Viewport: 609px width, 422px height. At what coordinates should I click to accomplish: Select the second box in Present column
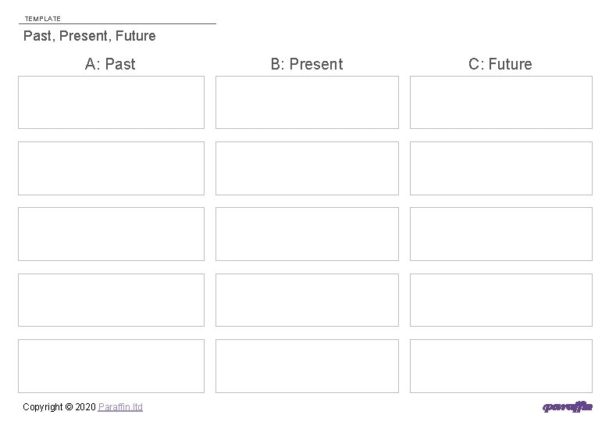(x=307, y=168)
